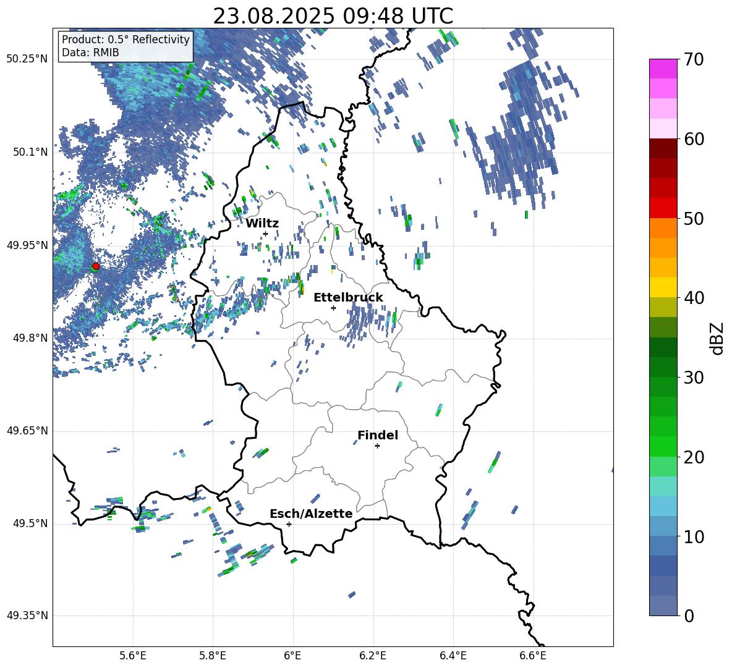Click the dBZ colorbar axis label
Image resolution: width=732 pixels, height=668 pixels.
[717, 338]
